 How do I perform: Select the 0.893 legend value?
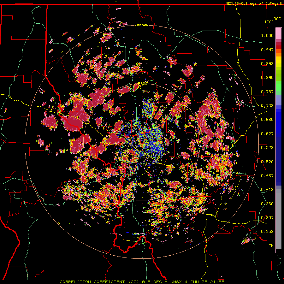tap(267, 63)
